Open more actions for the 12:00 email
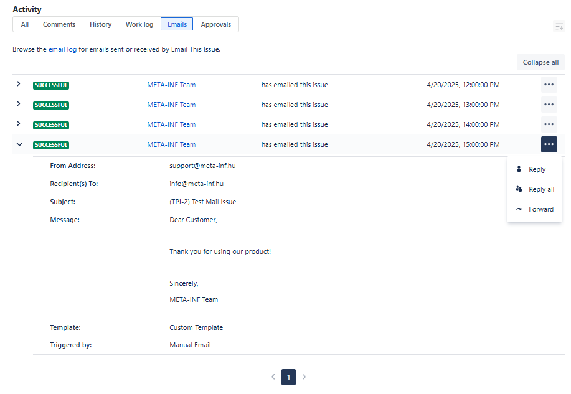The image size is (571, 394). (x=549, y=85)
